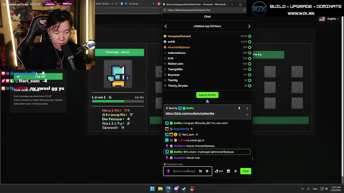Open chat settings gear icon
The image size is (344, 193).
(x=235, y=171)
